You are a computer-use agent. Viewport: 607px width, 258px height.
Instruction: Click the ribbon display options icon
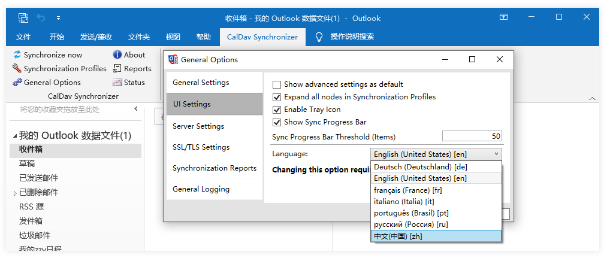point(503,17)
